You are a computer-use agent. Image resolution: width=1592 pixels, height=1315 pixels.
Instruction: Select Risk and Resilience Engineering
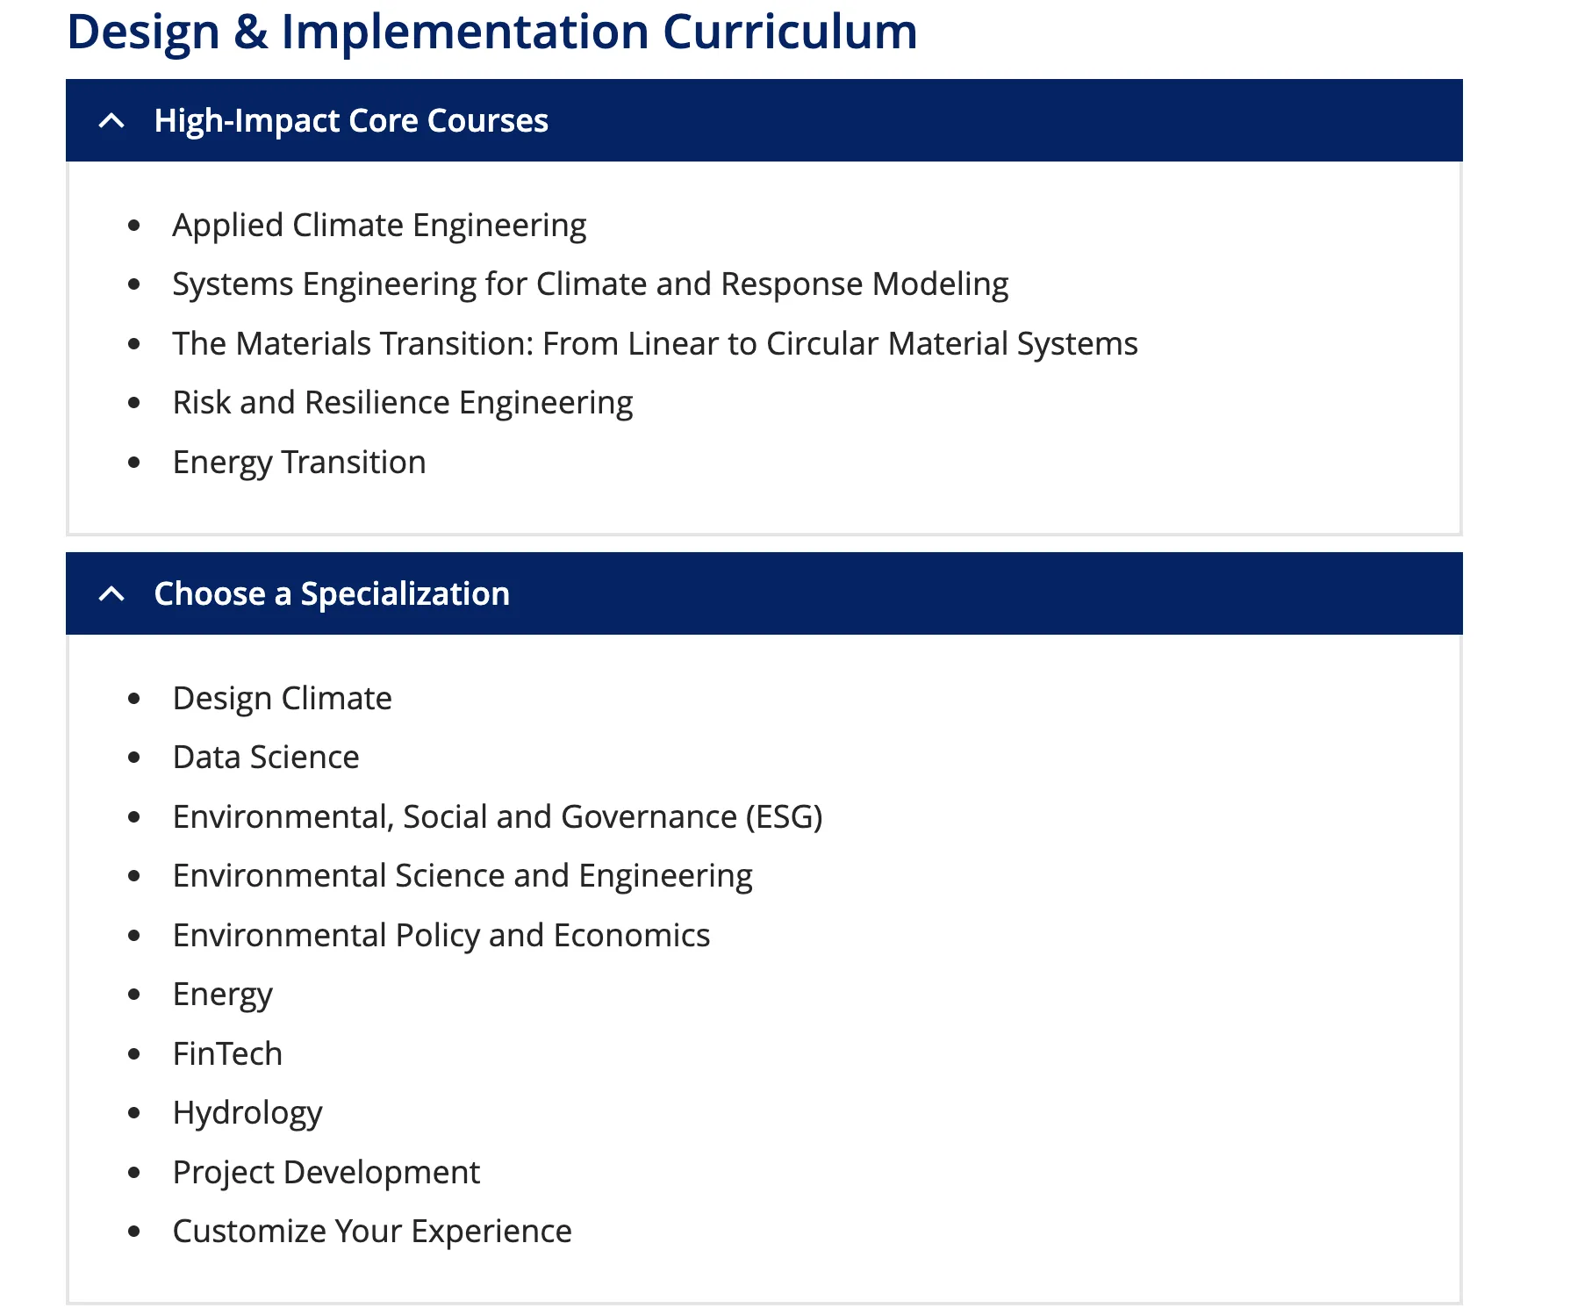tap(402, 403)
